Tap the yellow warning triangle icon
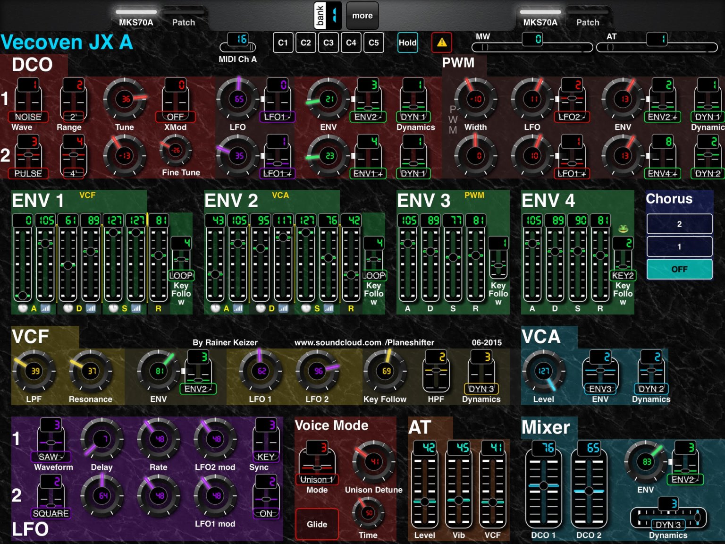 [442, 42]
